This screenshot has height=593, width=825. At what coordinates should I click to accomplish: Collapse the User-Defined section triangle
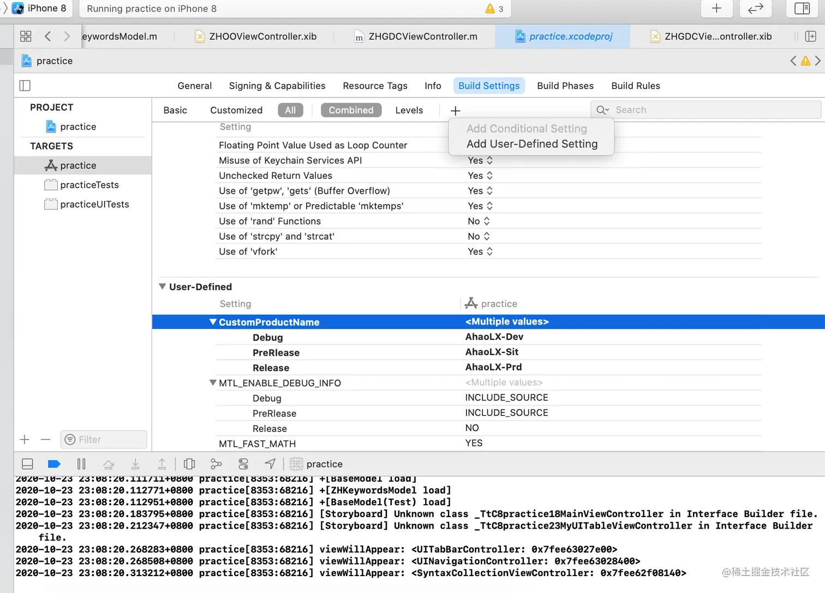pos(162,286)
